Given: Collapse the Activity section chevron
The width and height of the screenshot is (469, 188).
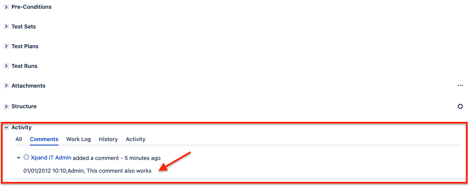Looking at the screenshot, I should point(6,128).
